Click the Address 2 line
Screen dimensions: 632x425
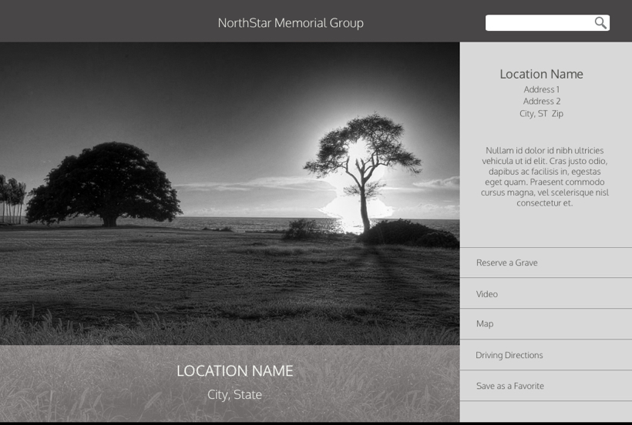pyautogui.click(x=541, y=101)
